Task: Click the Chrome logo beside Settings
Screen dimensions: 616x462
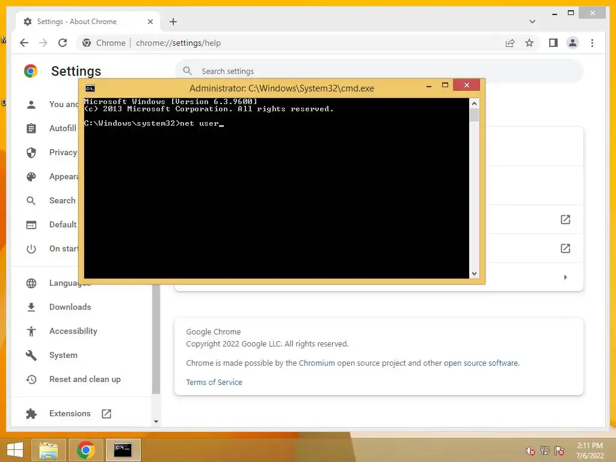Action: tap(31, 71)
